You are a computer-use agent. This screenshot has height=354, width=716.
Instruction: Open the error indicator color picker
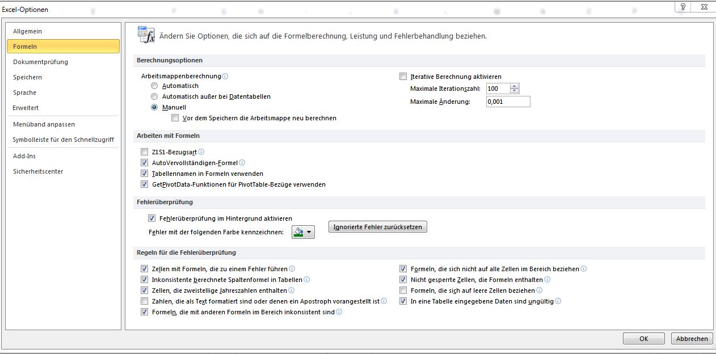303,232
